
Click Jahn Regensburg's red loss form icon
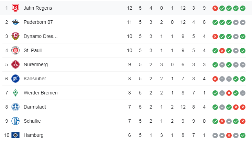215,8
